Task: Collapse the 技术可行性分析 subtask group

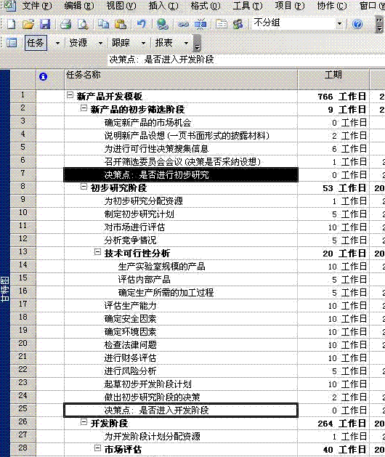Action: tap(97, 252)
